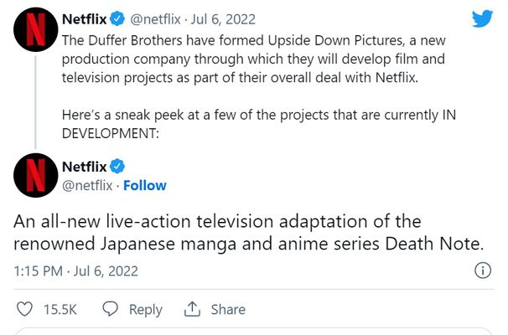Like the tweet with the heart icon

[x=24, y=309]
